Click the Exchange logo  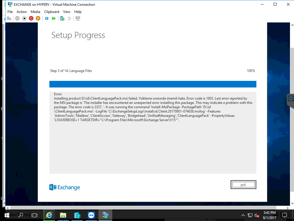[x=65, y=187]
